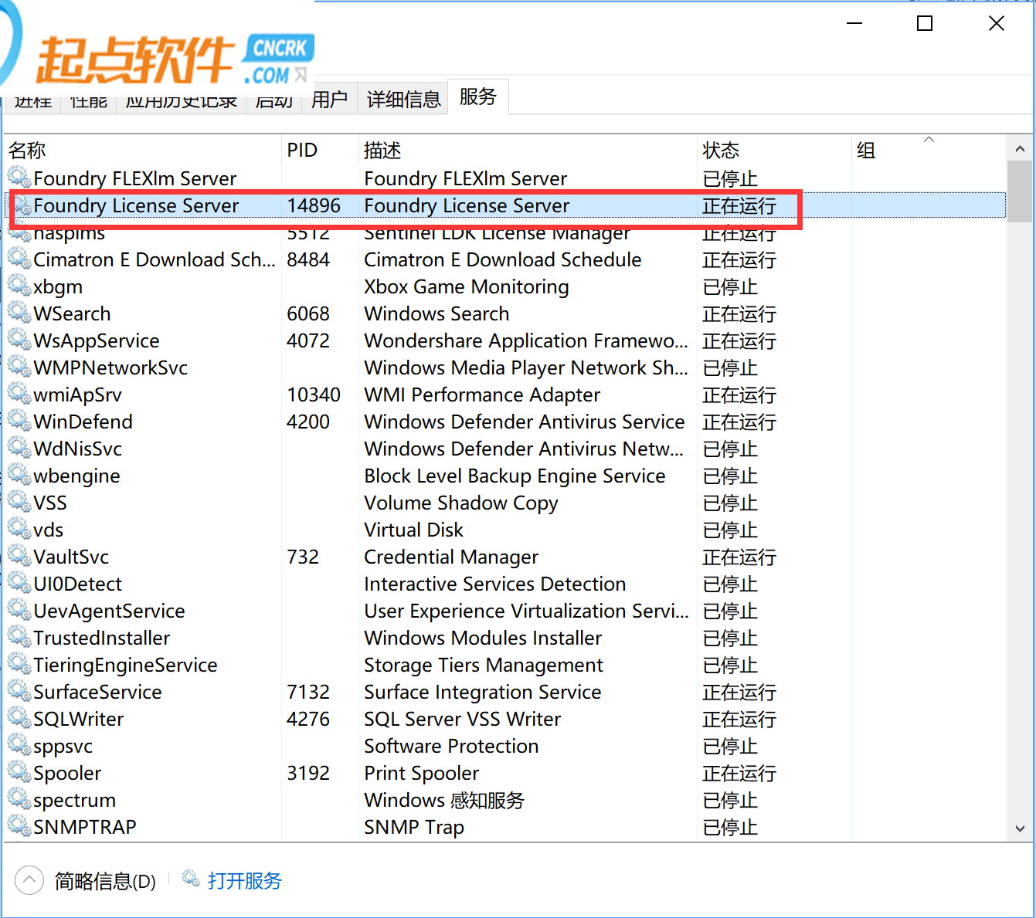Screen dimensions: 1036x918
Task: Click description Software Protection
Action: click(x=451, y=746)
